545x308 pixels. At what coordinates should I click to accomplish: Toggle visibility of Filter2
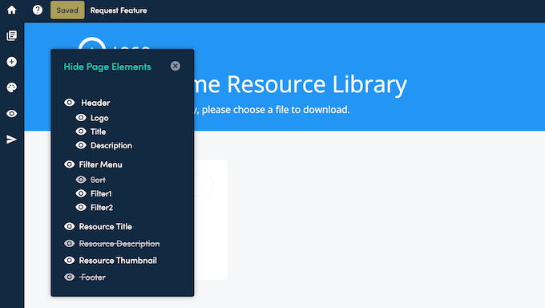[x=81, y=207]
